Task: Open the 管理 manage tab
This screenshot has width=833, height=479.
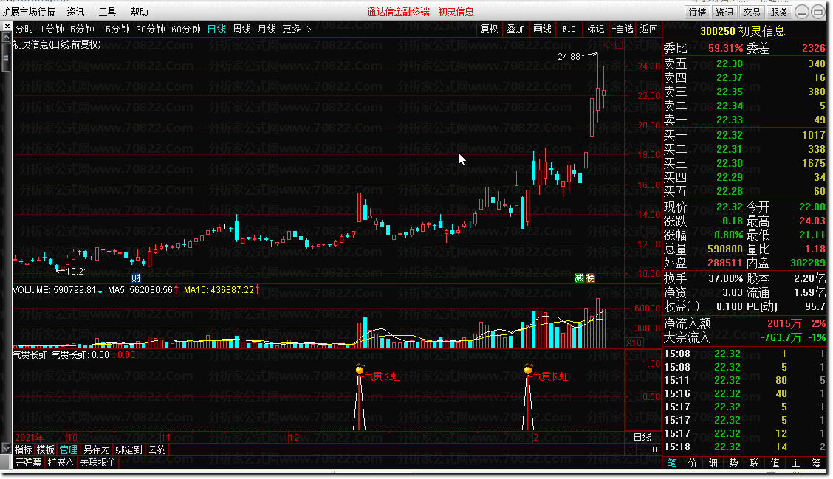Action: [68, 449]
